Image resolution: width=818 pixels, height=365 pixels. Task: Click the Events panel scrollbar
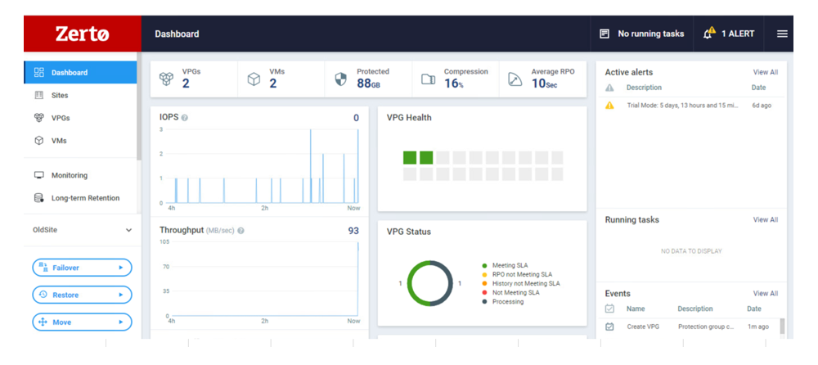(x=782, y=327)
